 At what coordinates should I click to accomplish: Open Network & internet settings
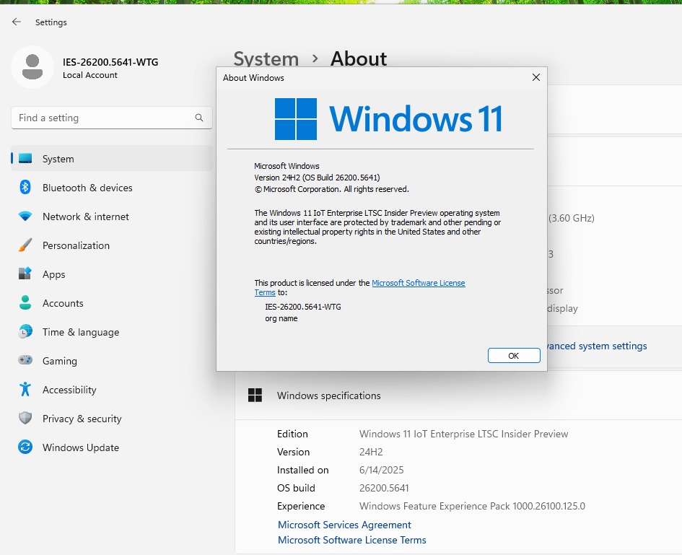[x=112, y=217]
